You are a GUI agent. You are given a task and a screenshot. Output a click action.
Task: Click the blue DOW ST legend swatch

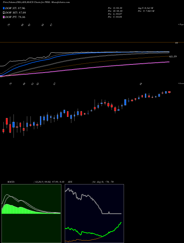click(x=4, y=8)
